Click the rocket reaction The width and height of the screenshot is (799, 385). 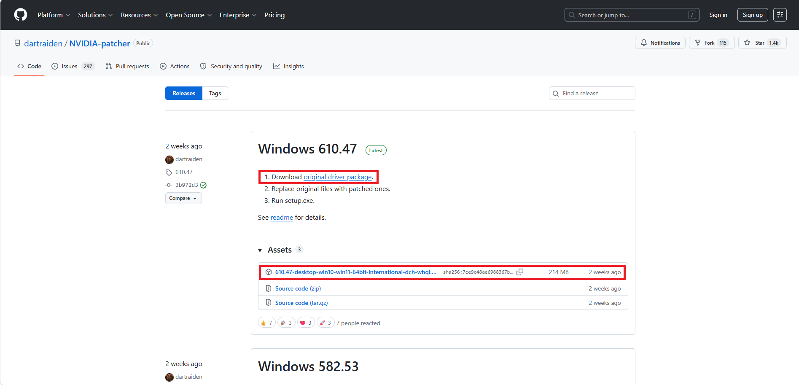click(326, 323)
